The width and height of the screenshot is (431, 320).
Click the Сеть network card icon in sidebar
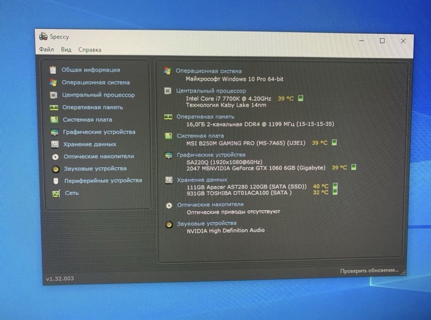pyautogui.click(x=56, y=193)
